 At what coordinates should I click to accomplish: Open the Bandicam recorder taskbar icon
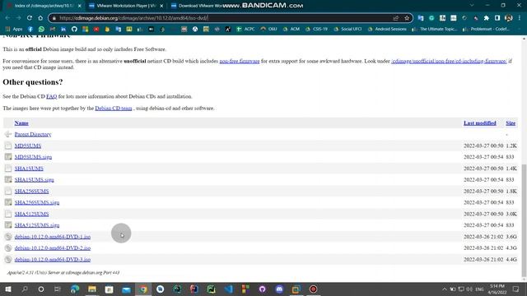[313, 289]
